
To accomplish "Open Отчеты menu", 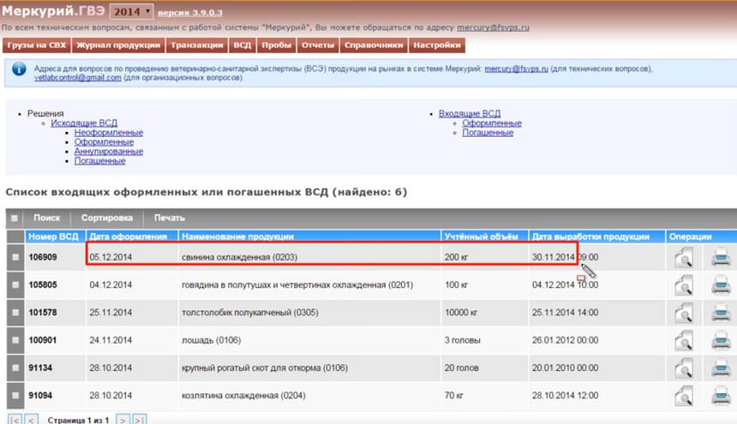I will [x=318, y=45].
